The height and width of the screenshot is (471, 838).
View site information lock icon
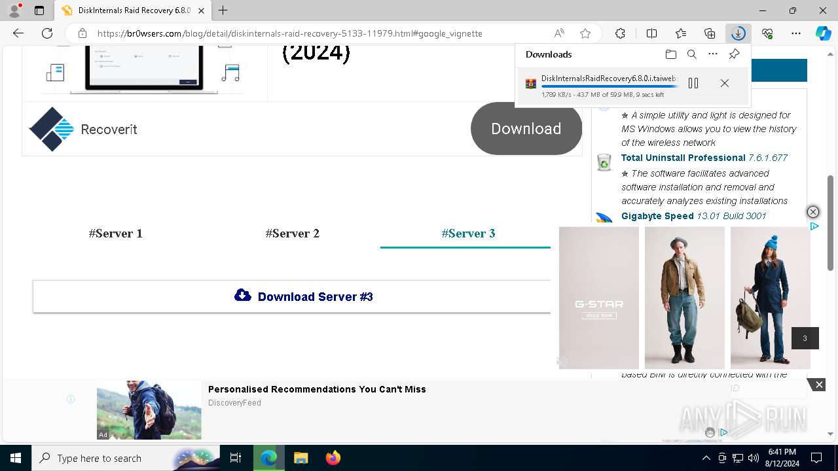pyautogui.click(x=82, y=33)
